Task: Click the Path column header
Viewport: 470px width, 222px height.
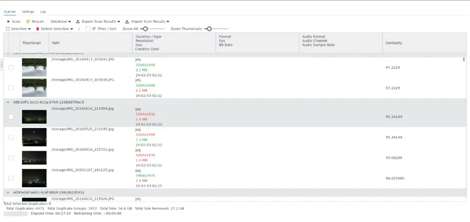Action: pos(56,43)
